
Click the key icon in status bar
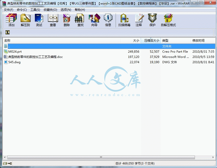point(10,163)
